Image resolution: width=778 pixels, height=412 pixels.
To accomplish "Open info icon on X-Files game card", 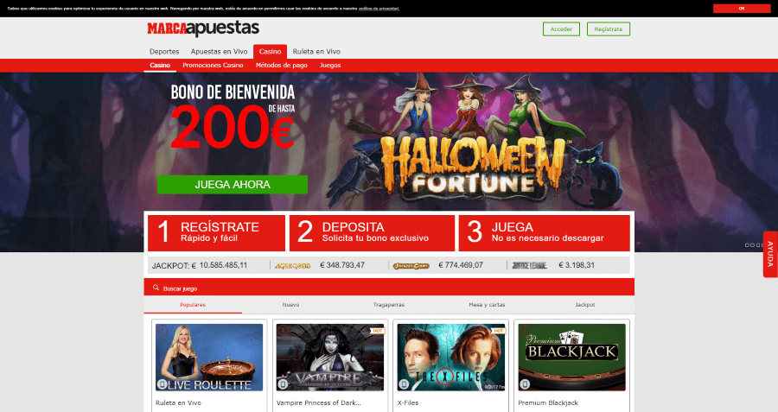I will (404, 330).
